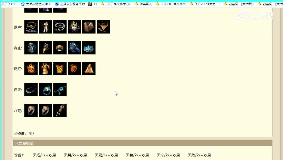This screenshot has width=283, height=160.
Task: Select the feather tassel ornament in 八荒 row
Action: [60, 110]
